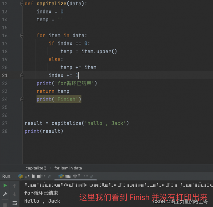213x207 pixels.
Task: Collapse the def capitalize function fold marker
Action: coord(22,4)
